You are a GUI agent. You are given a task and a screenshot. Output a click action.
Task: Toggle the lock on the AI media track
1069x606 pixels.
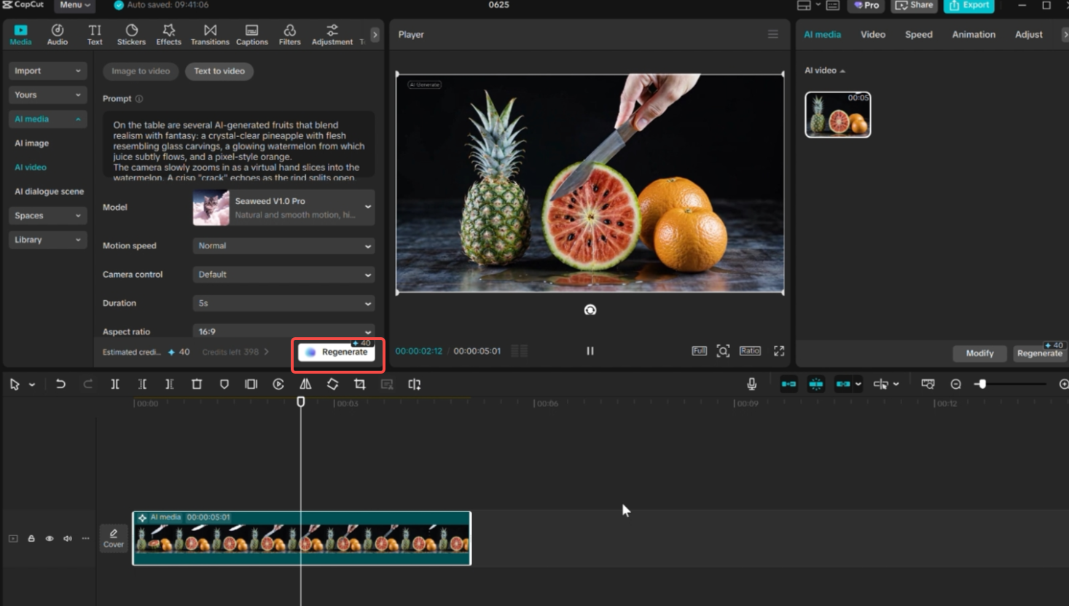pyautogui.click(x=31, y=538)
